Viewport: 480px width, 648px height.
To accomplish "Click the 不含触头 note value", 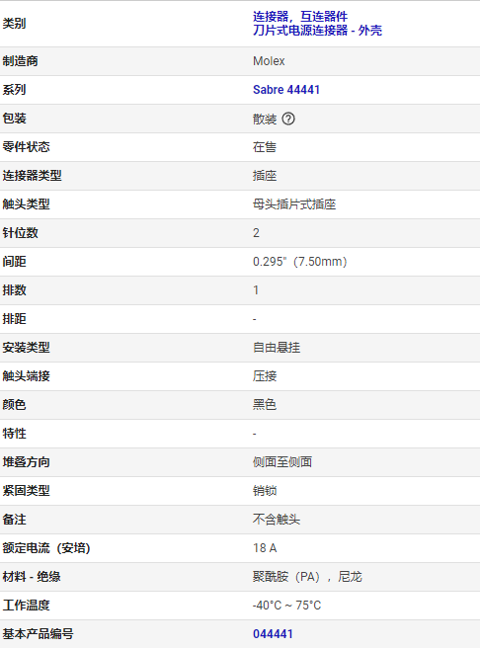I will click(x=277, y=520).
